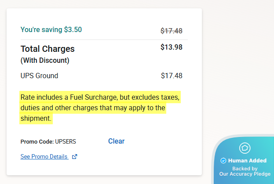
Task: Click the UPSERS promo code value
Action: coord(66,142)
